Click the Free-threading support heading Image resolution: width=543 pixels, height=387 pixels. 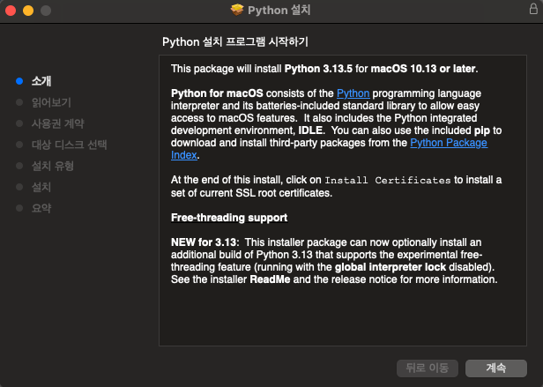point(229,218)
